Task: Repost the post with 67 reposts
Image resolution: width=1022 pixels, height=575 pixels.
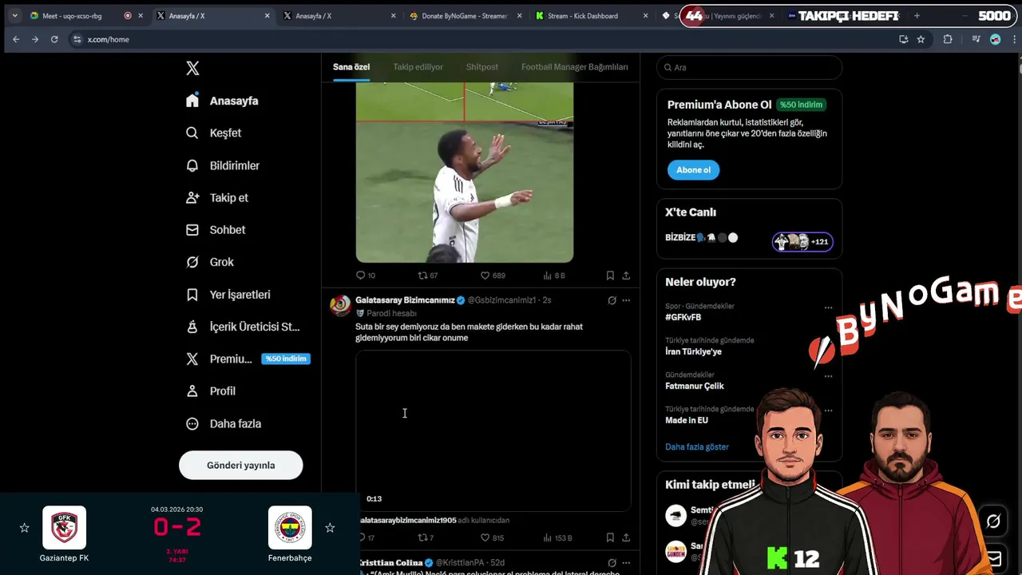Action: coord(428,276)
